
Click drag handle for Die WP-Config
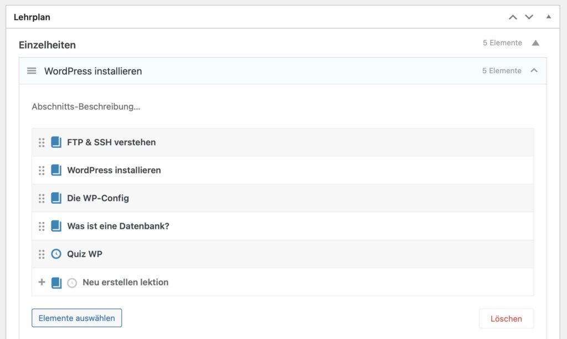(42, 198)
